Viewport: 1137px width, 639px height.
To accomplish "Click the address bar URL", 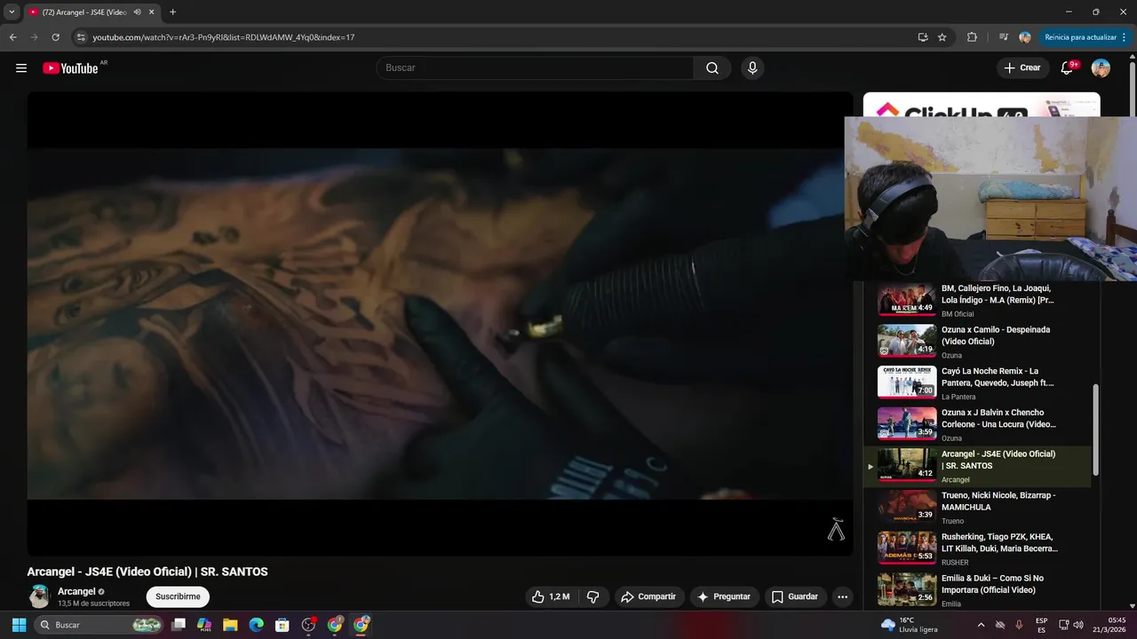I will (x=224, y=37).
